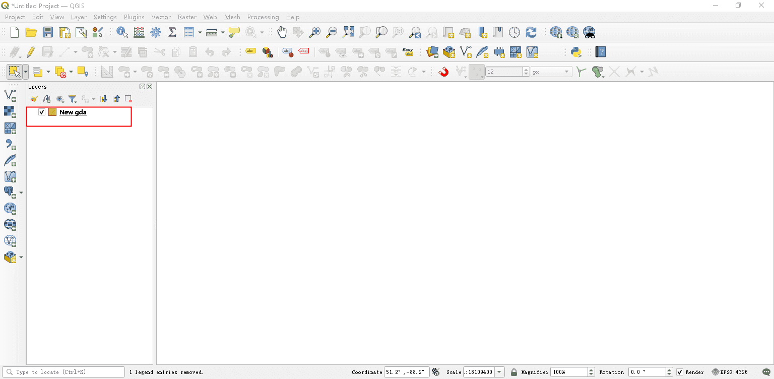The image size is (774, 379).
Task: Choose the Zoom In magnifier tool
Action: (315, 32)
